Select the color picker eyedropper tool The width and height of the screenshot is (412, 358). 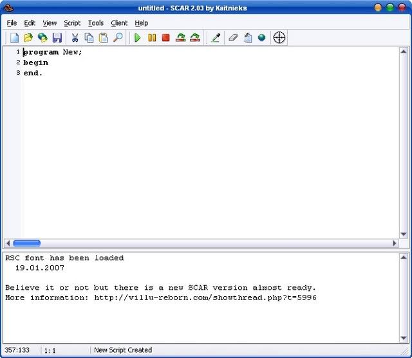point(216,38)
